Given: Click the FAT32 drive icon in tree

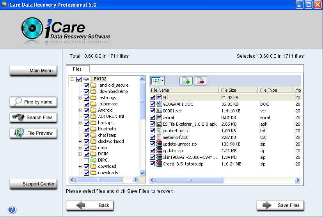Looking at the screenshot, I should coord(86,79).
